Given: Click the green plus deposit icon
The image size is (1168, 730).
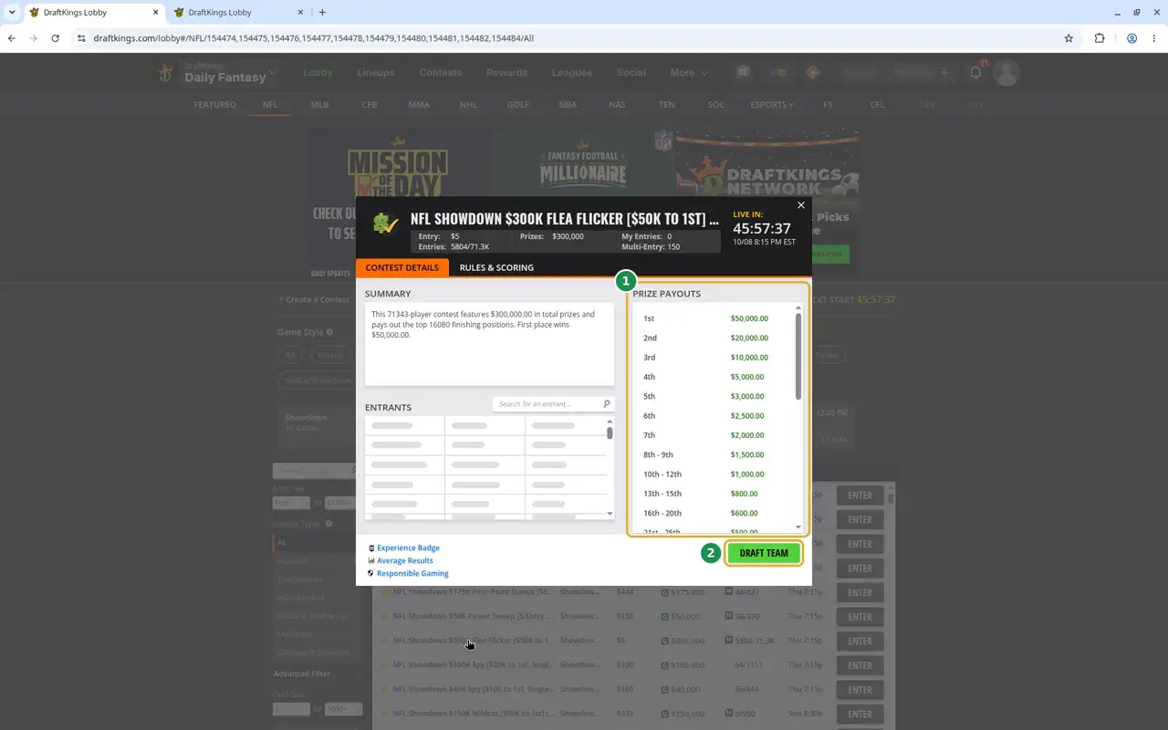Looking at the screenshot, I should (x=944, y=73).
